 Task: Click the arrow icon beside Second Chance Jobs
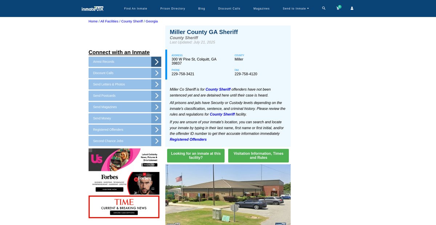156,141
